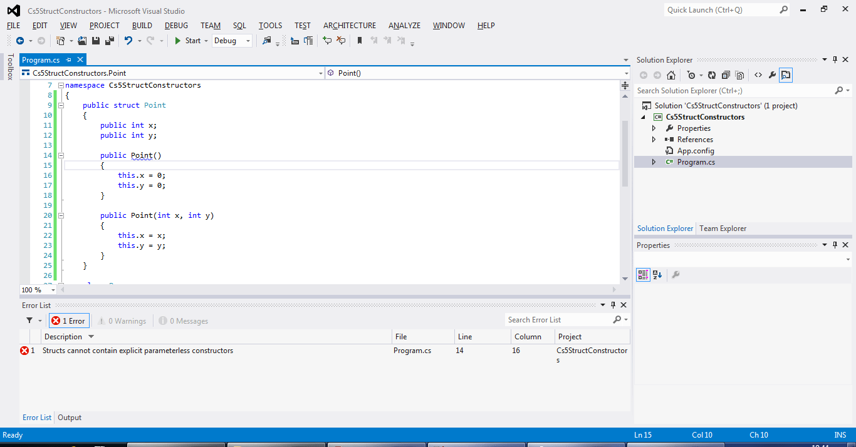Switch Properties panel to categorized view
Viewport: 856px width, 447px height.
[x=643, y=274]
